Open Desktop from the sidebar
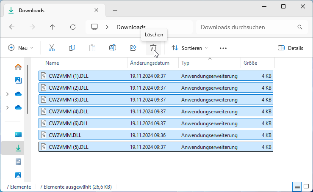 pyautogui.click(x=18, y=134)
